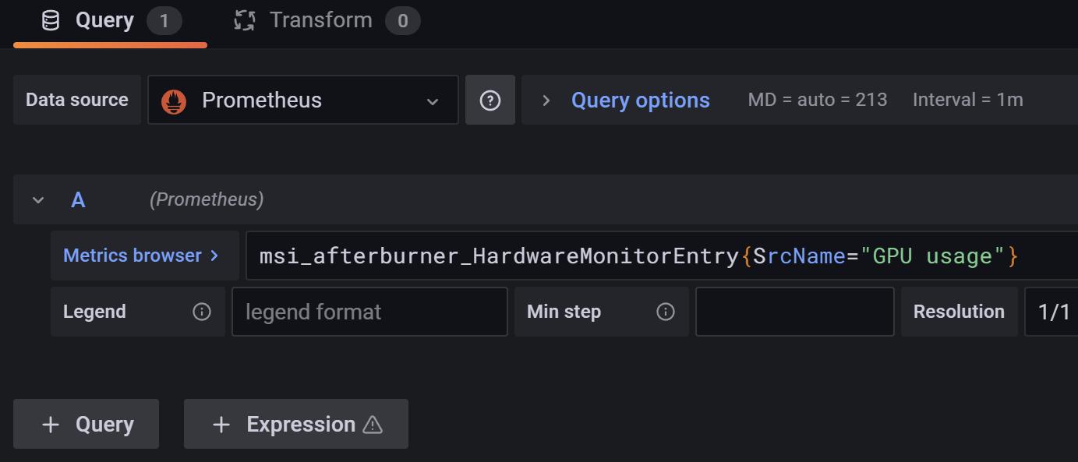The height and width of the screenshot is (462, 1078).
Task: Click the Query count badge showing 1
Action: click(164, 21)
